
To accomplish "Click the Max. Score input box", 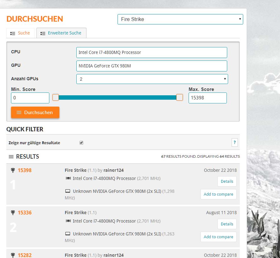I will (x=208, y=98).
